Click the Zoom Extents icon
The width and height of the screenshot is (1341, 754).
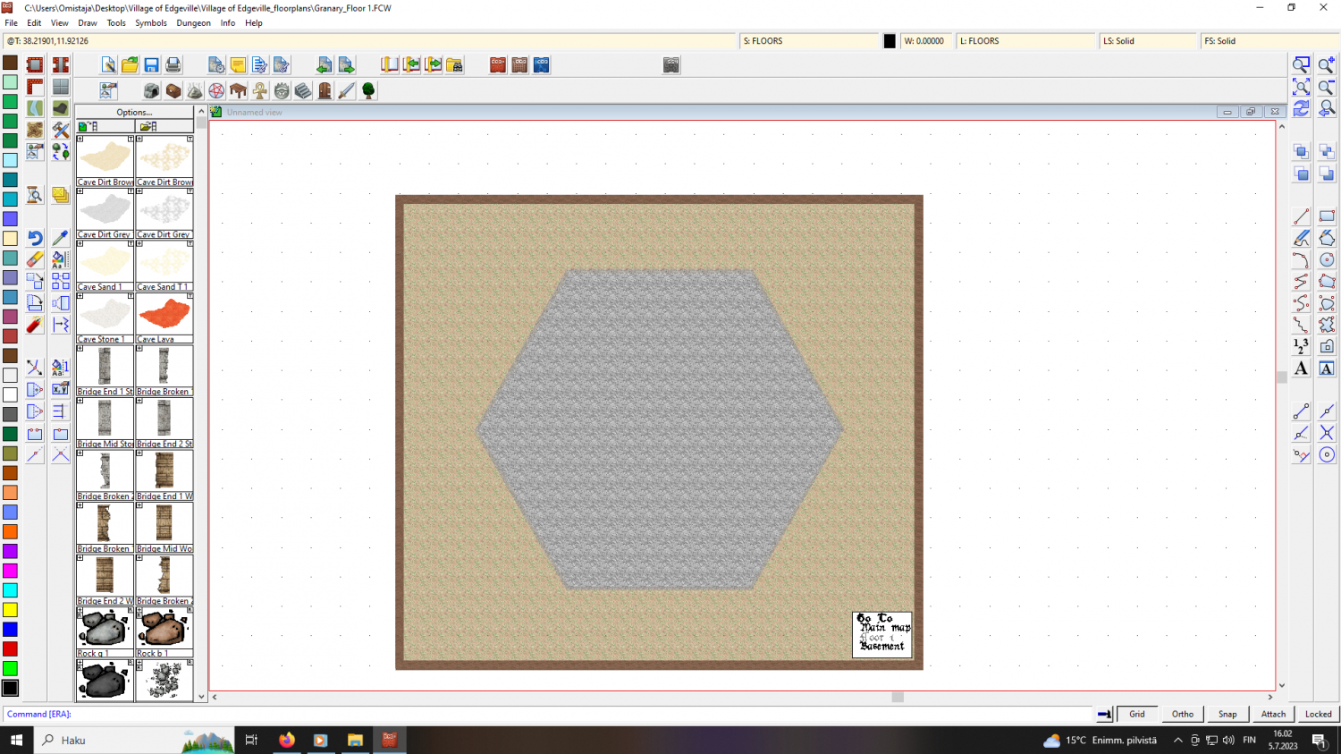click(1302, 87)
